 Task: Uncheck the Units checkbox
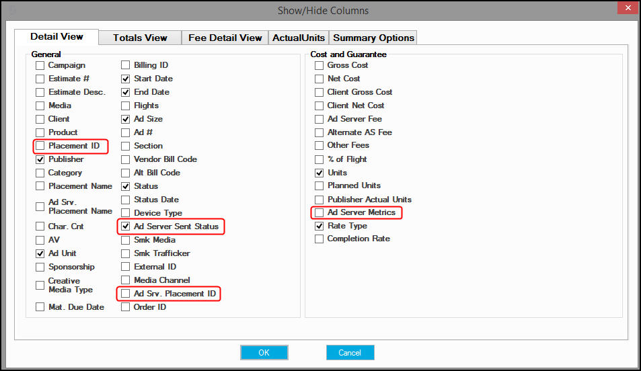tap(319, 173)
